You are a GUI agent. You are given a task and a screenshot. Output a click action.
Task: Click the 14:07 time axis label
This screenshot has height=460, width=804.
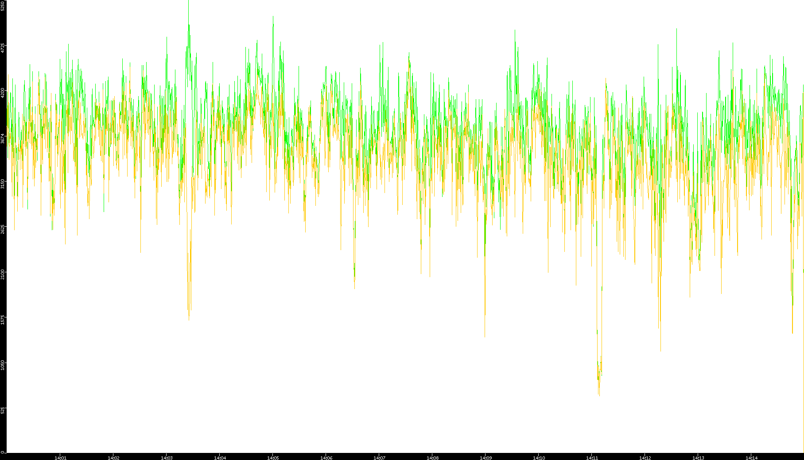coord(379,458)
